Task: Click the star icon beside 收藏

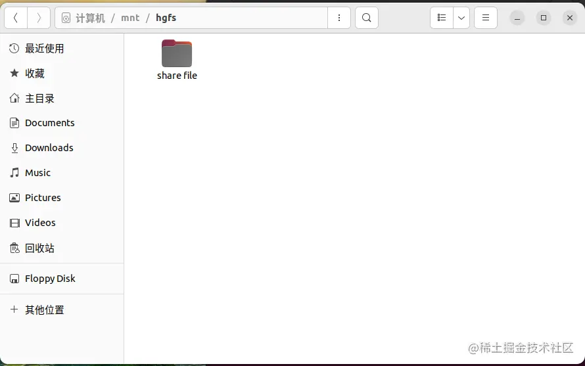Action: pos(14,73)
